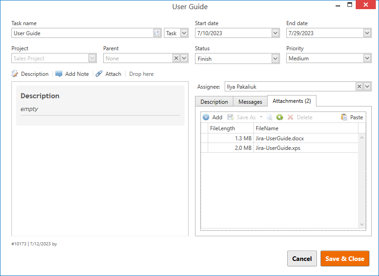Click the red X Delete attachment icon
This screenshot has width=379, height=276.
coord(290,117)
